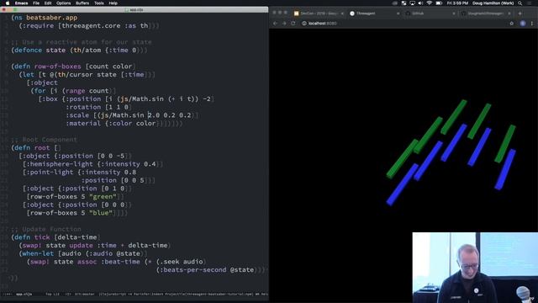Go forward in the browser

pyautogui.click(x=284, y=24)
